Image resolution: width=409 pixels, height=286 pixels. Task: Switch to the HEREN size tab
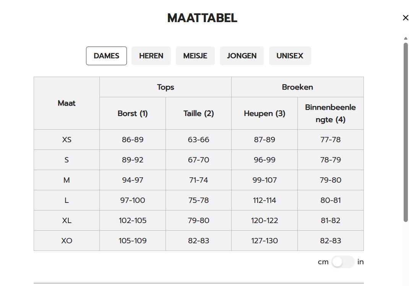coord(151,56)
